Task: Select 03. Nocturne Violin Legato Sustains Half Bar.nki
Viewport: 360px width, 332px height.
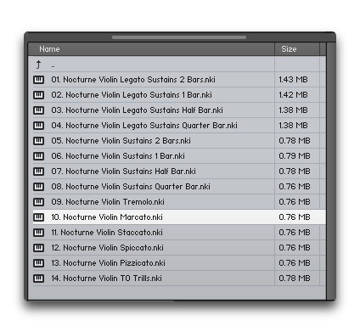Action: coord(137,110)
